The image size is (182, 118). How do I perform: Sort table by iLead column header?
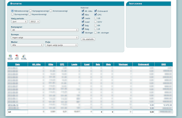(x=87, y=64)
